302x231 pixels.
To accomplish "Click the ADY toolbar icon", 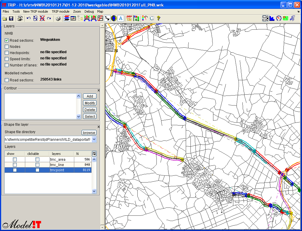I will pos(129,19).
